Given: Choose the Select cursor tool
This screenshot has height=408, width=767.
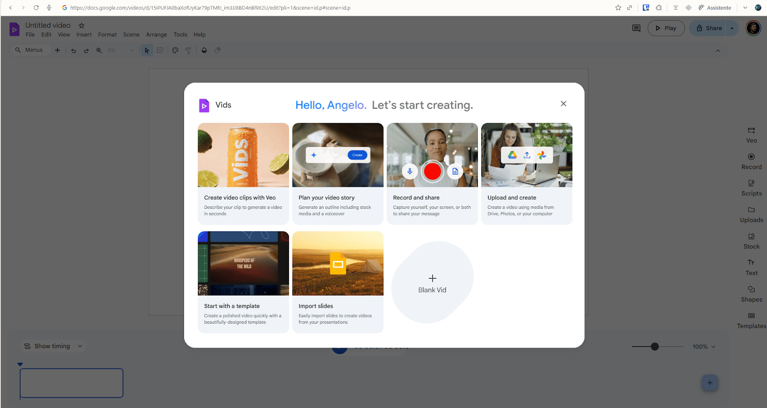Looking at the screenshot, I should (147, 50).
